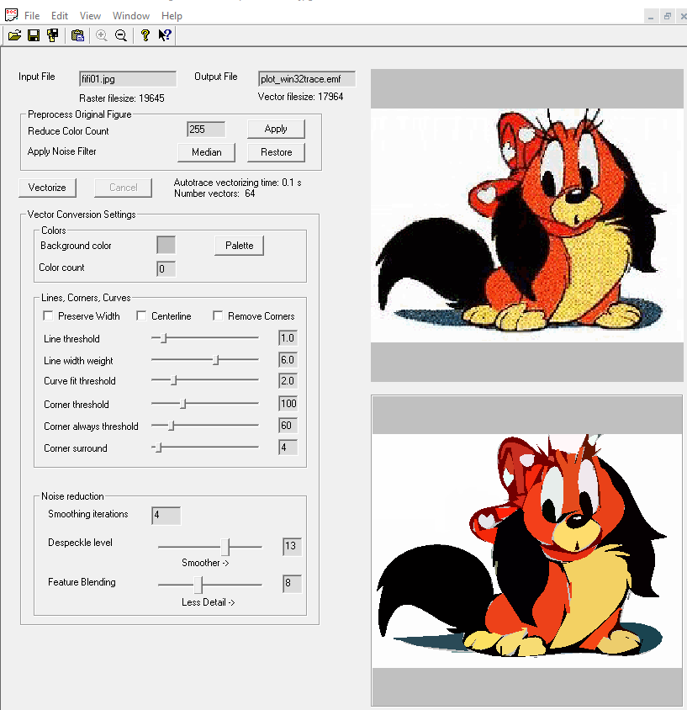Activate the context help arrow icon

[165, 35]
